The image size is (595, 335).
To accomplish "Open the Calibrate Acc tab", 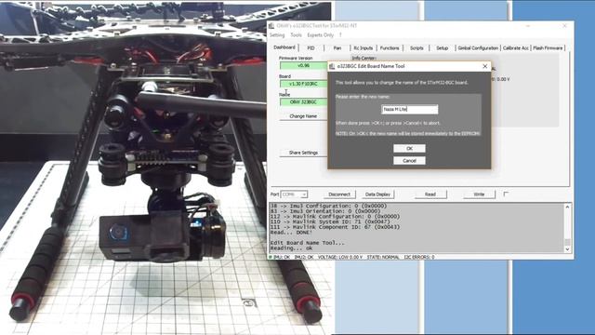I will point(515,47).
